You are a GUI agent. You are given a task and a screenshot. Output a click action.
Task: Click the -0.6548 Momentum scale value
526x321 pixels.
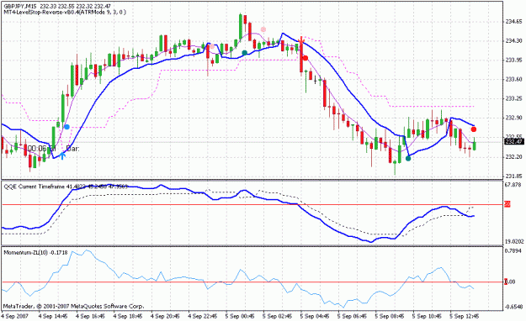[x=514, y=307]
